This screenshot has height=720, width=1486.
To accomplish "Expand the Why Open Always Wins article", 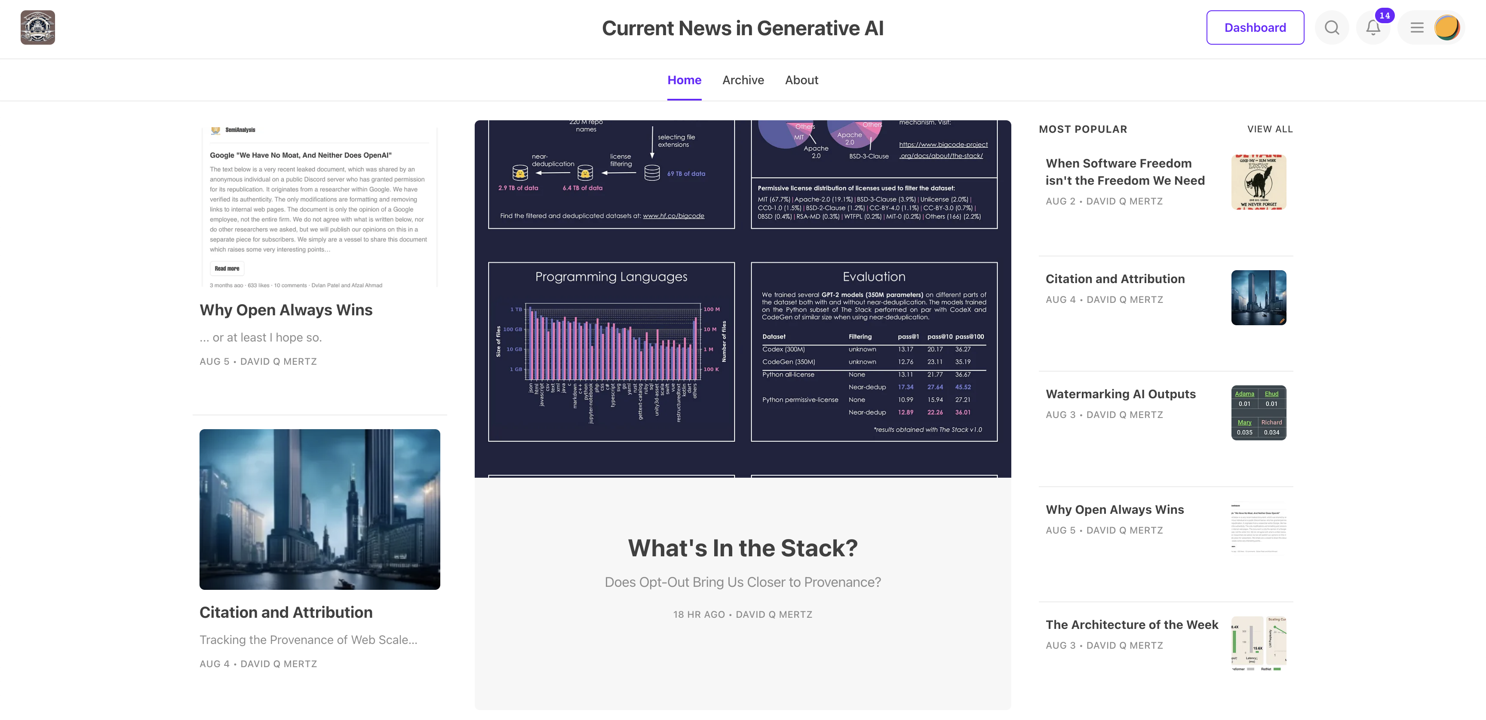I will (x=286, y=309).
